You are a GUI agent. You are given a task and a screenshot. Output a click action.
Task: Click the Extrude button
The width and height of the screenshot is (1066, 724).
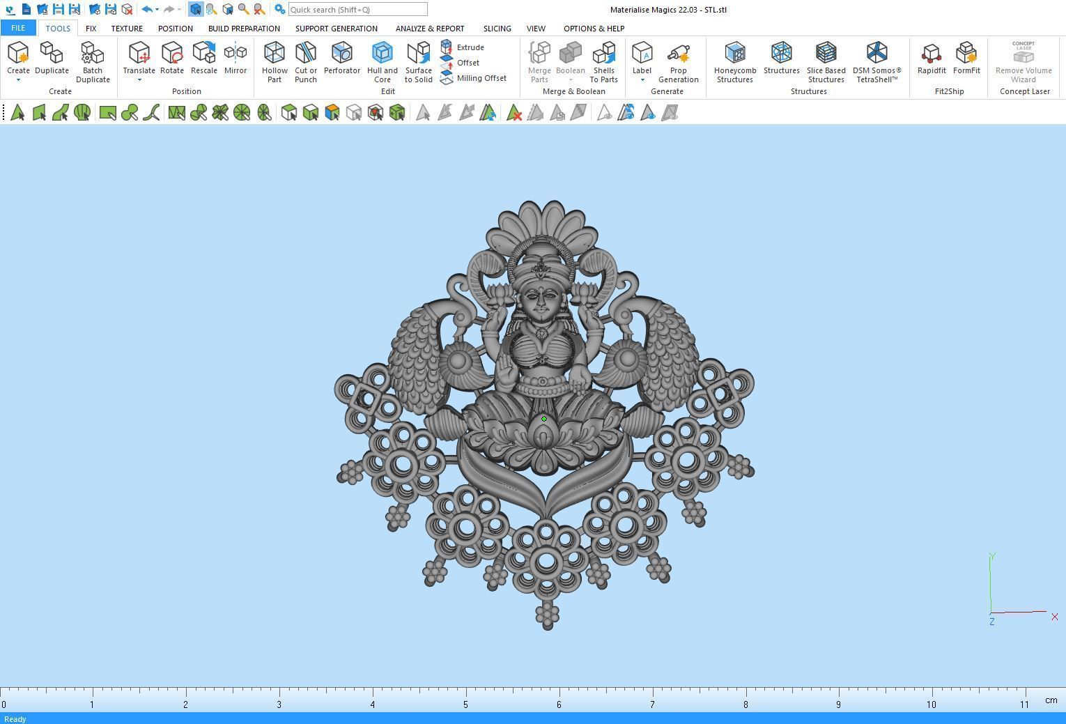pos(463,47)
